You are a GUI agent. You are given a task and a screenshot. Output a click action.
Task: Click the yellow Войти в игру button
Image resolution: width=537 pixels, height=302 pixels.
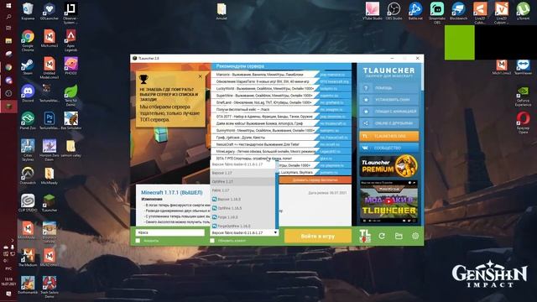(x=318, y=236)
